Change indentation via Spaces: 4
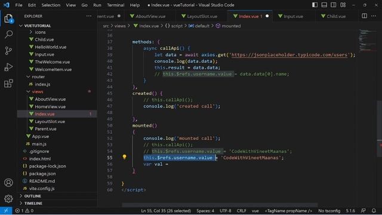The height and width of the screenshot is (215, 382). click(x=205, y=211)
